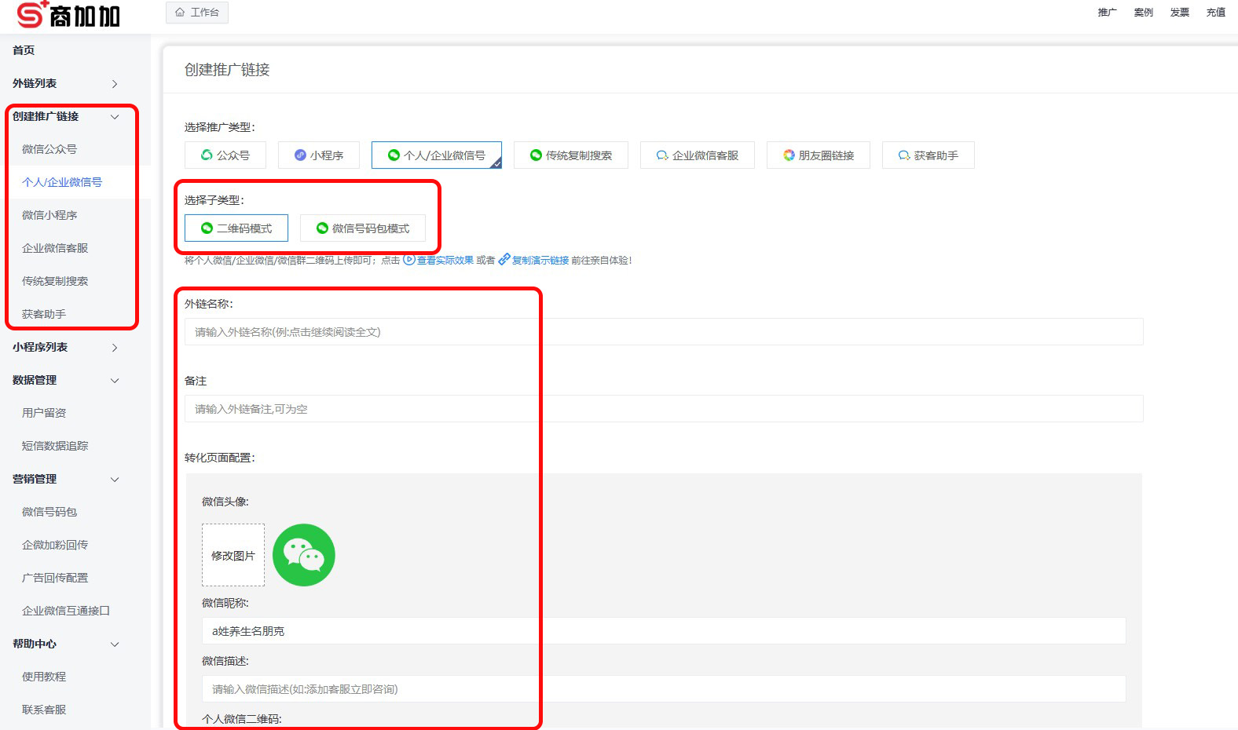Viewport: 1238px width, 730px height.
Task: Collapse the 数据管理 sidebar section
Action: point(115,381)
